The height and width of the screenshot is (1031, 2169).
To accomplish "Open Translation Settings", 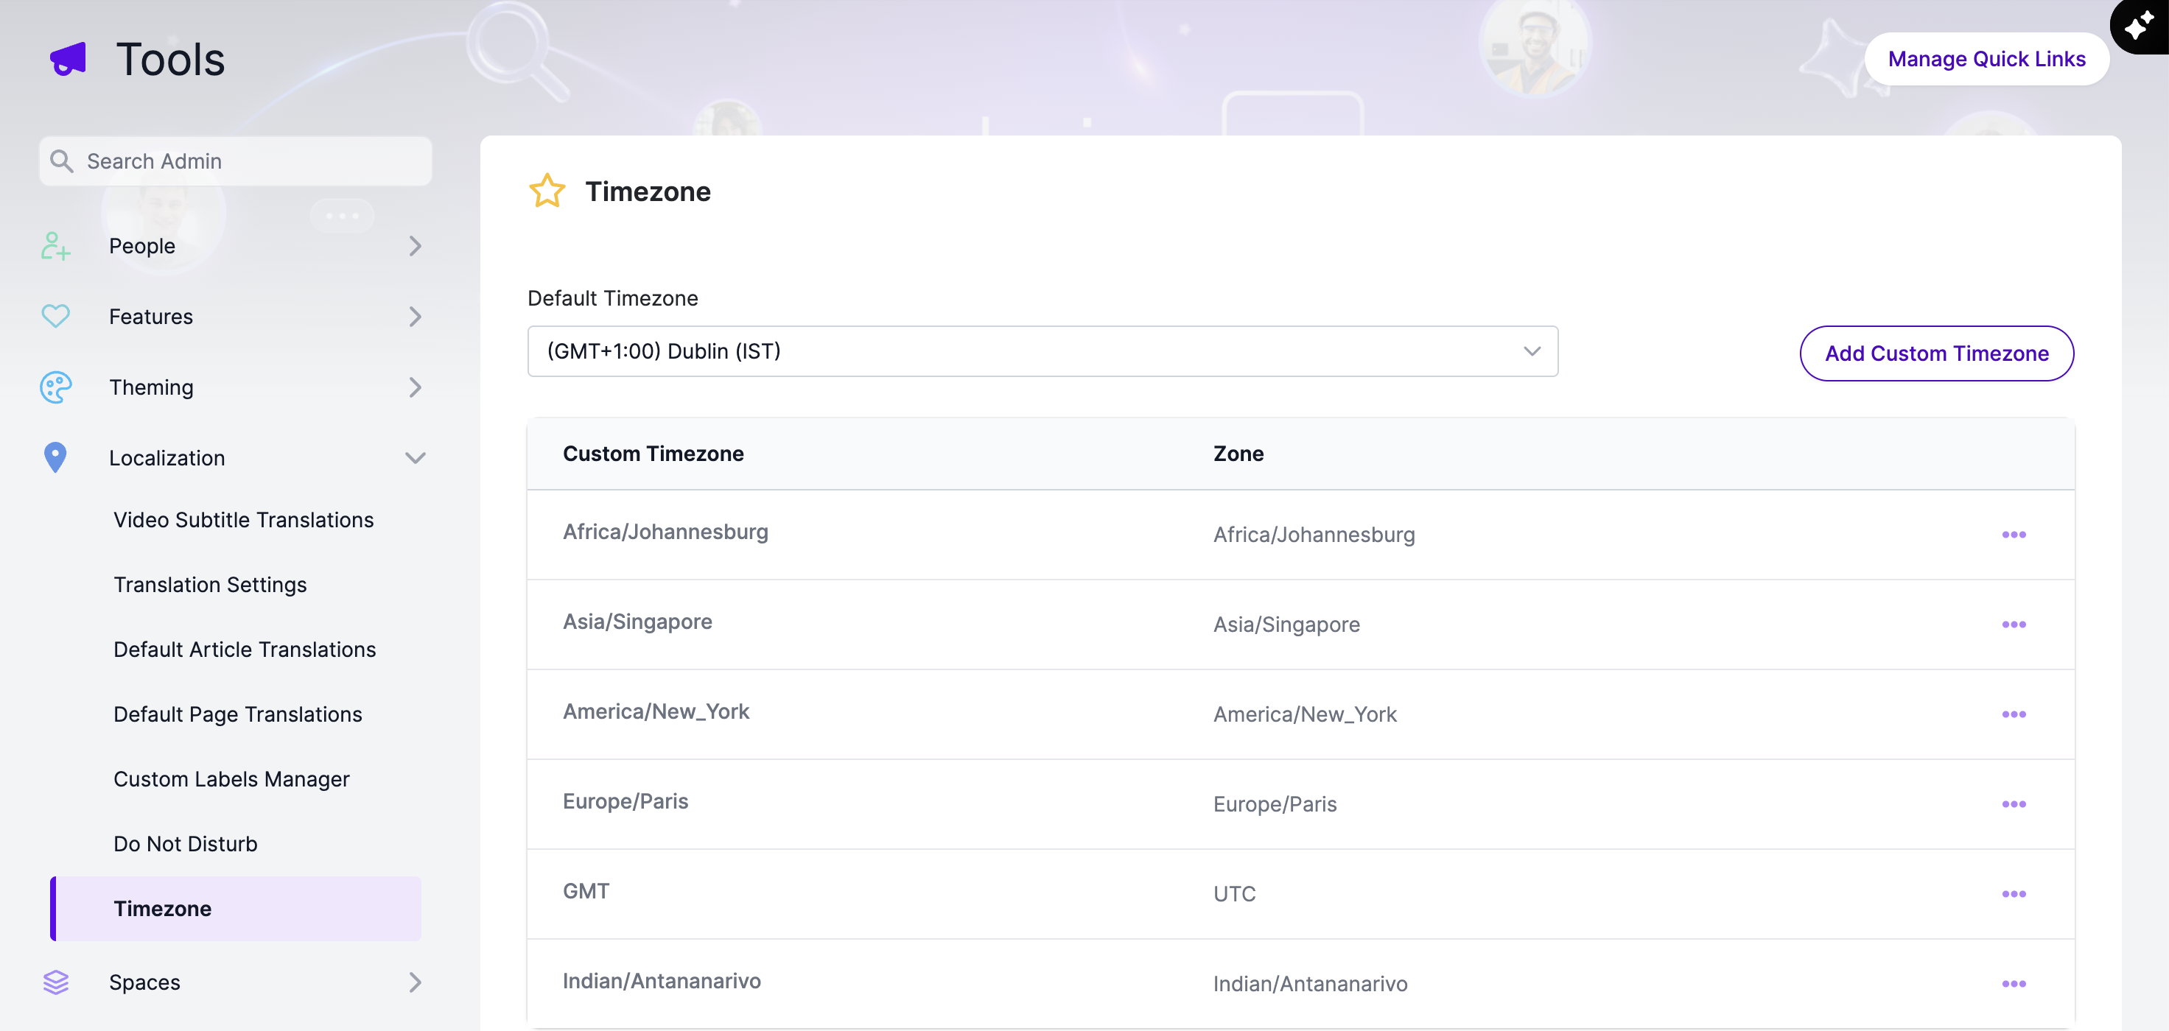I will click(x=210, y=585).
